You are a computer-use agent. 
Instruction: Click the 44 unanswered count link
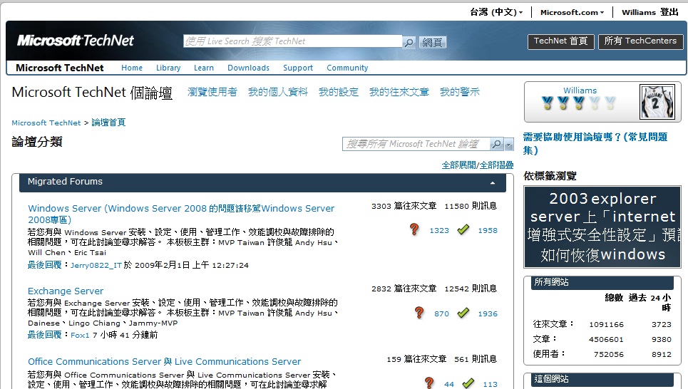449,385
